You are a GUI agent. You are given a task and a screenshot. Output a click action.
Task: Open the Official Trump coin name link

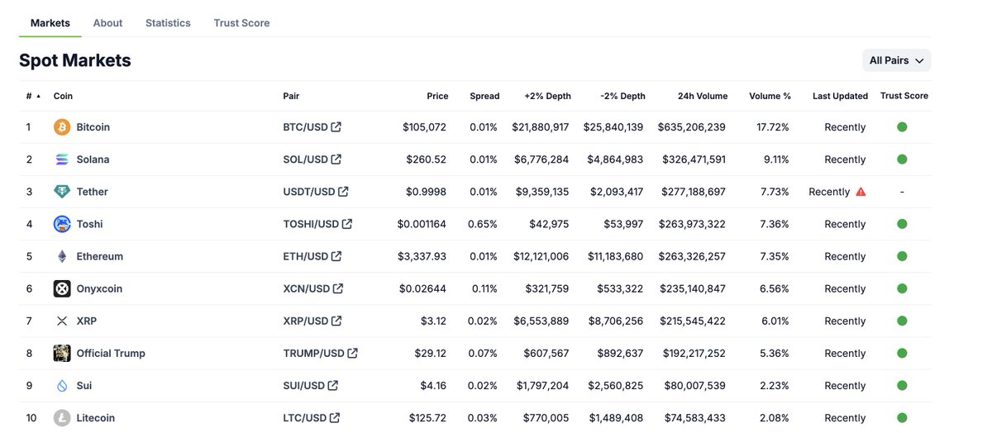[x=111, y=353]
